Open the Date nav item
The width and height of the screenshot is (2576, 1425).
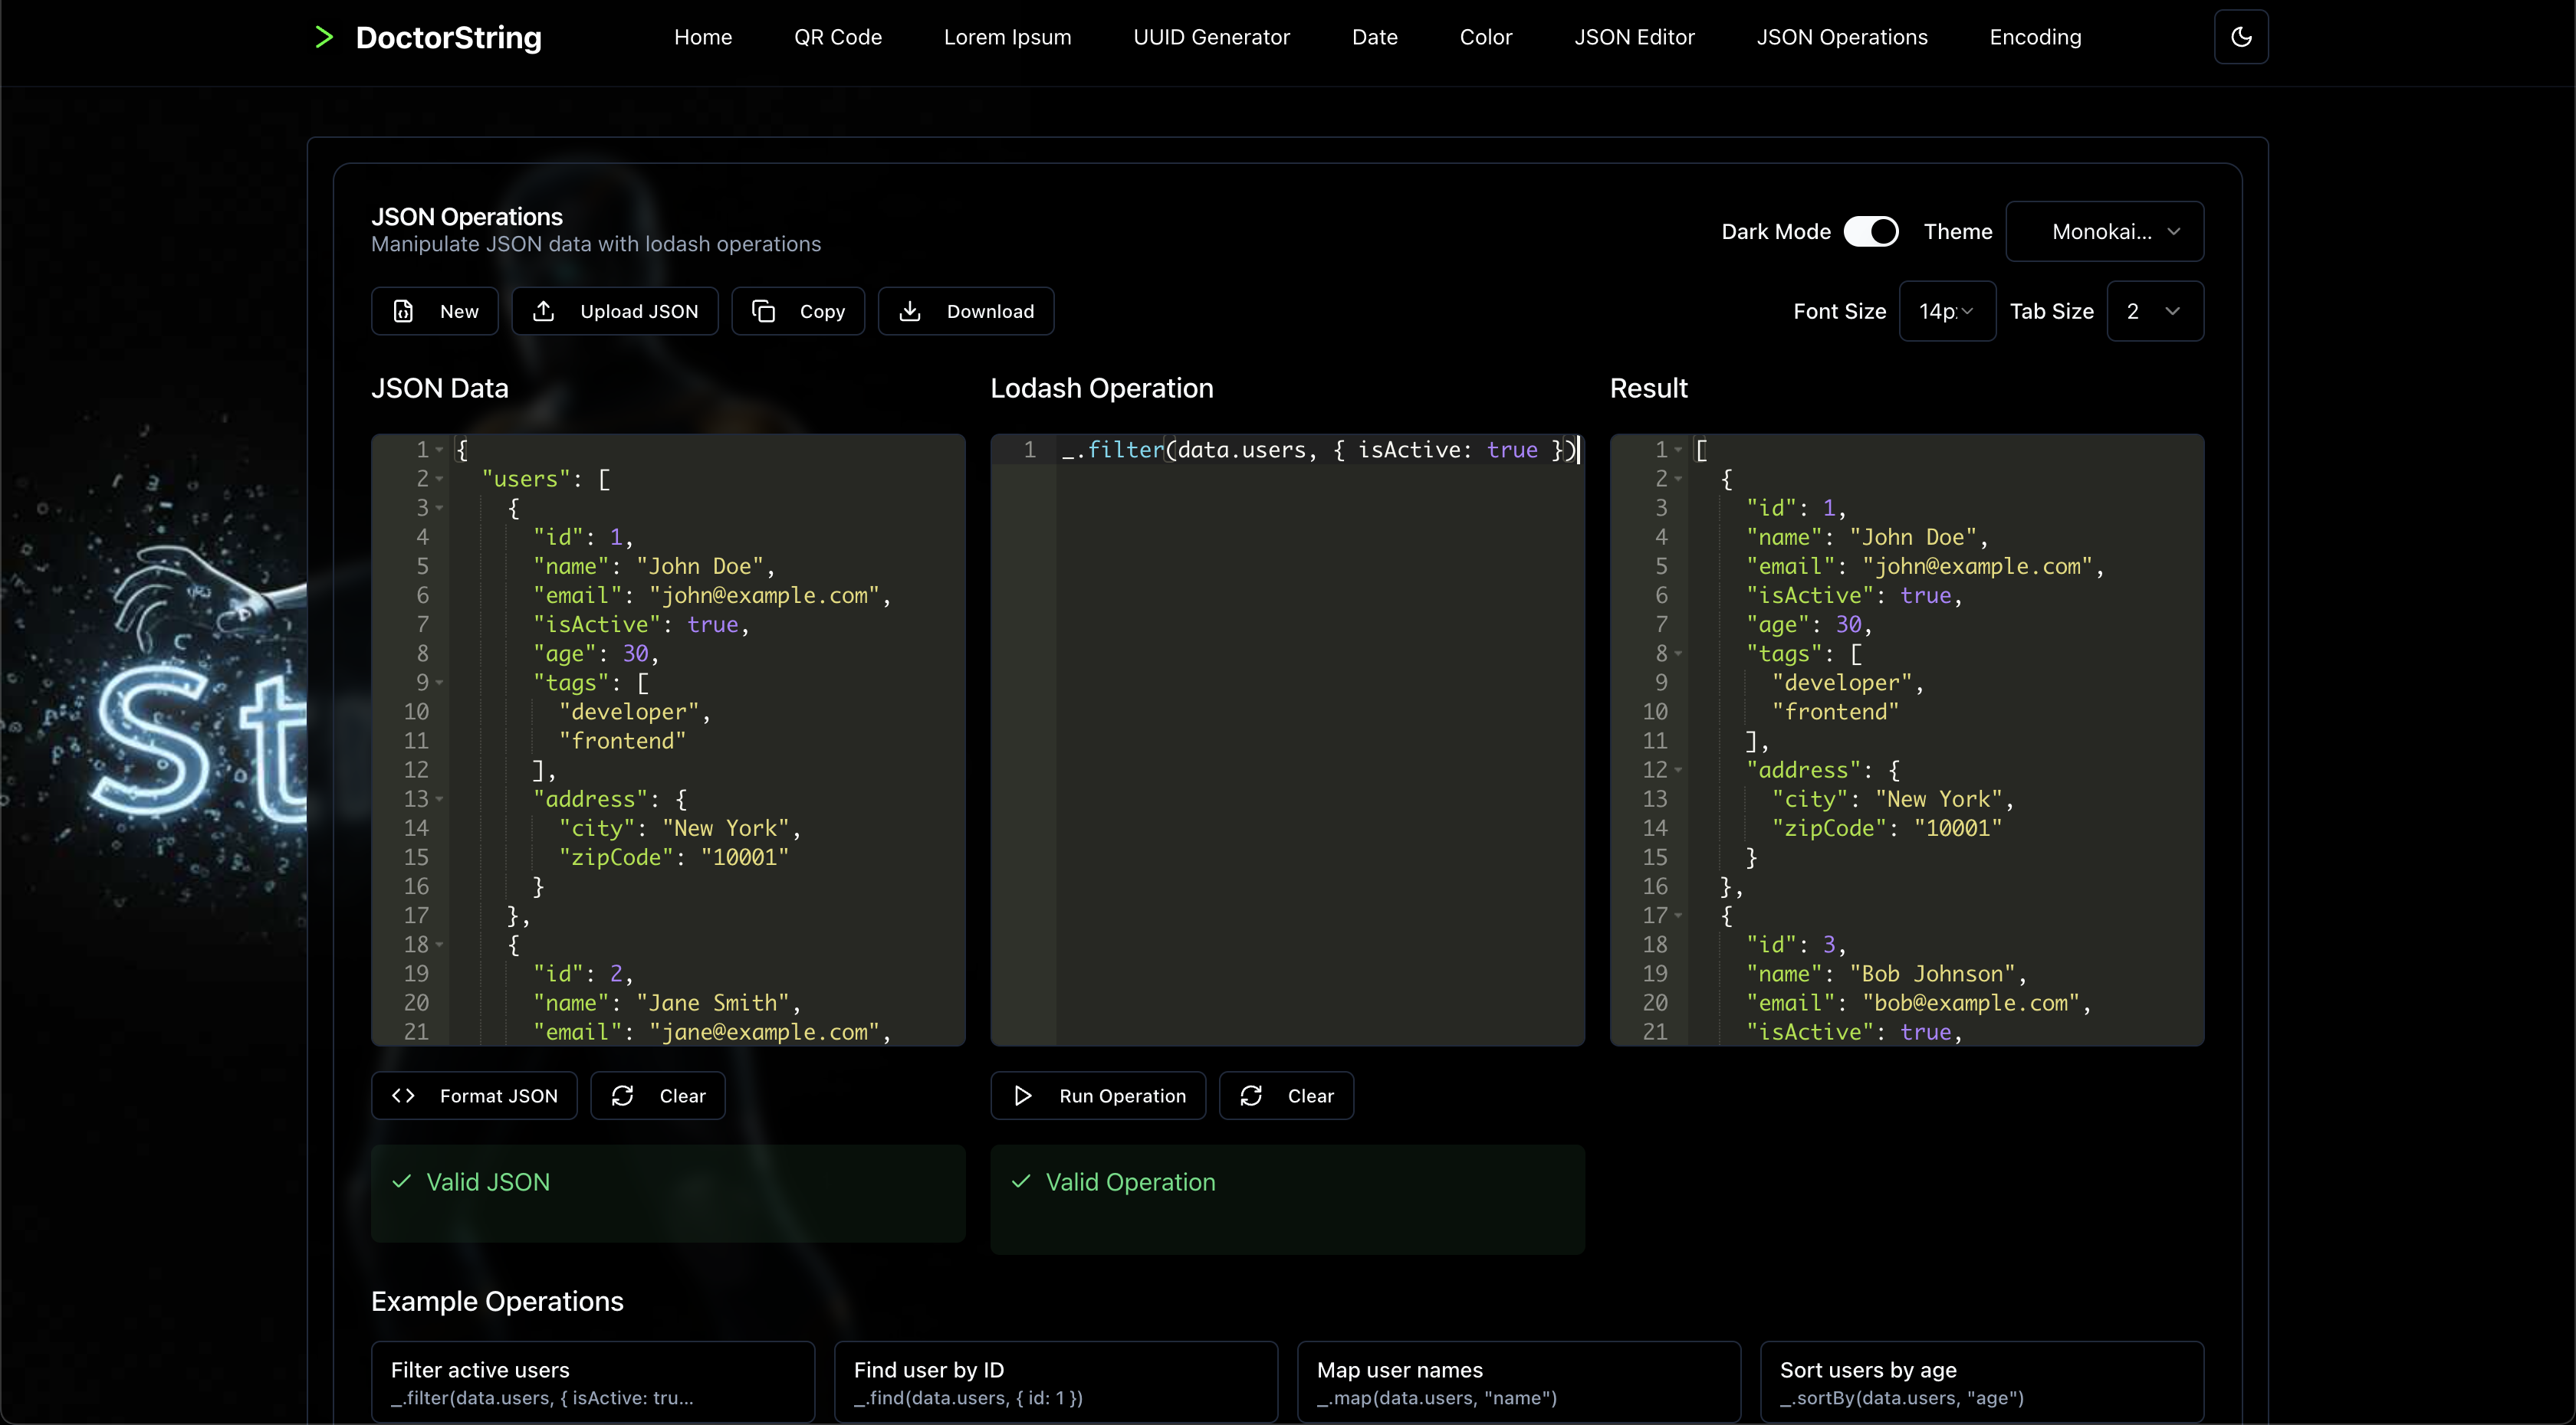tap(1375, 37)
